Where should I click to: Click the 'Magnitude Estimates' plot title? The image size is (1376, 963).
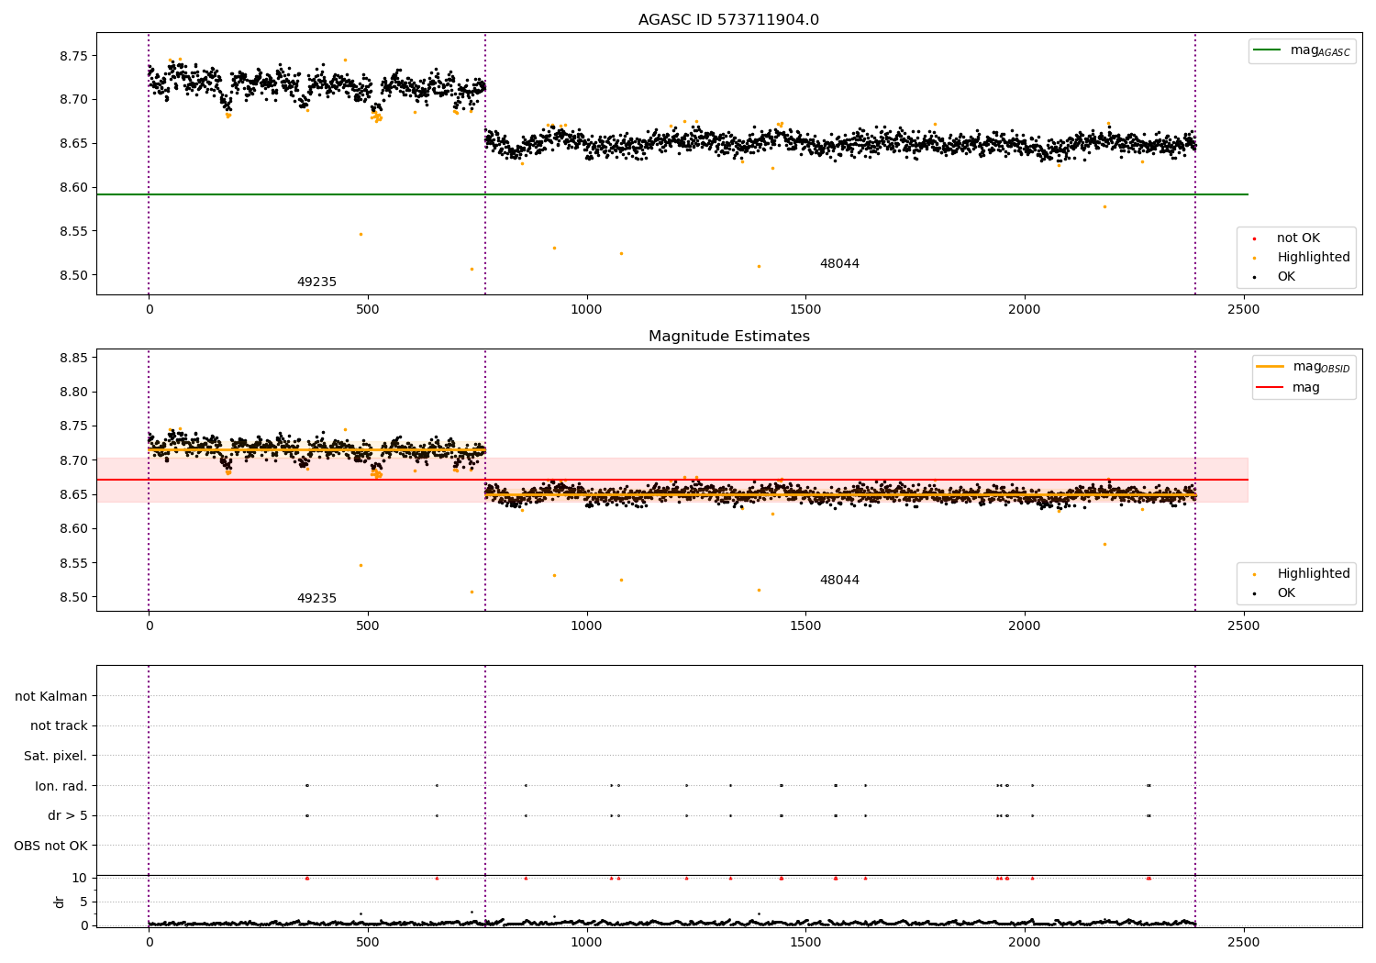click(728, 337)
